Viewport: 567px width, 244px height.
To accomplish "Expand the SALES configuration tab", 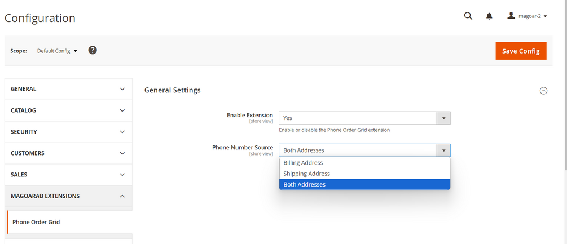I will [x=68, y=175].
